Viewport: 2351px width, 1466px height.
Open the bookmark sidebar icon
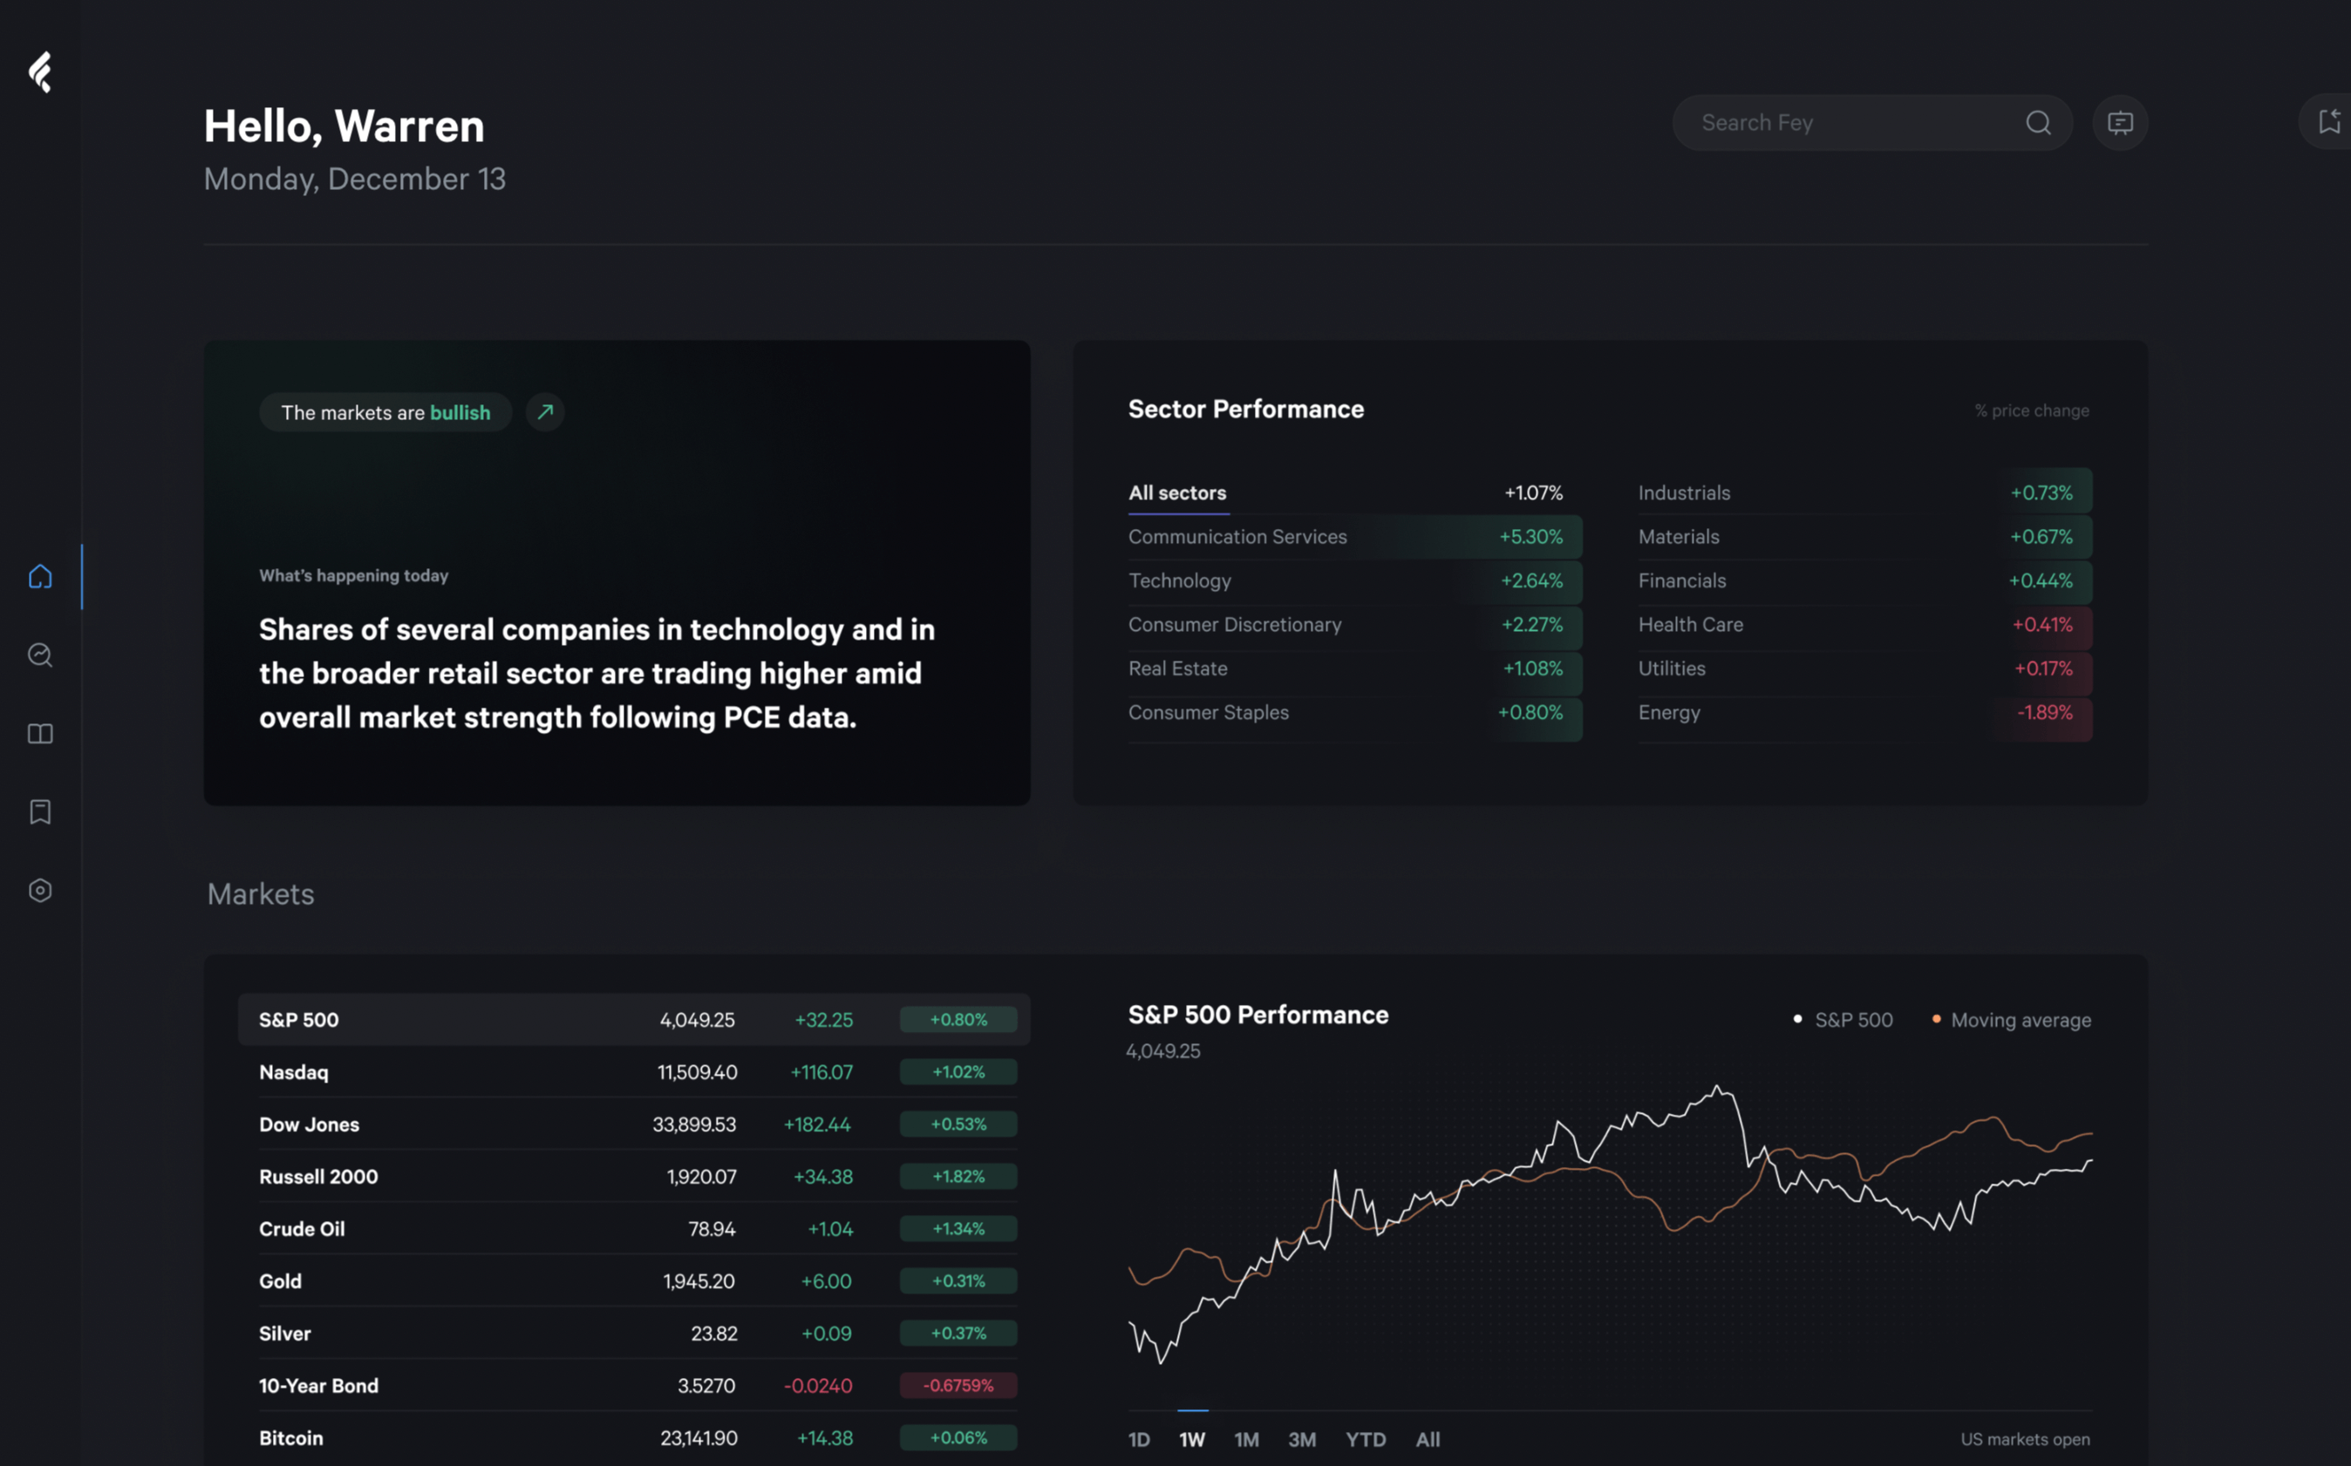41,812
